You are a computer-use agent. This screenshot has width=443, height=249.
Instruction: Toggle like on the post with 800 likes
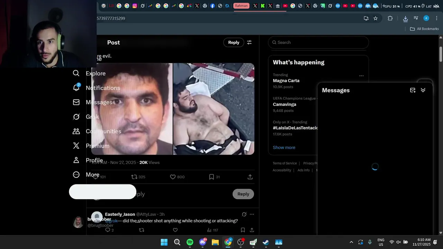173,177
